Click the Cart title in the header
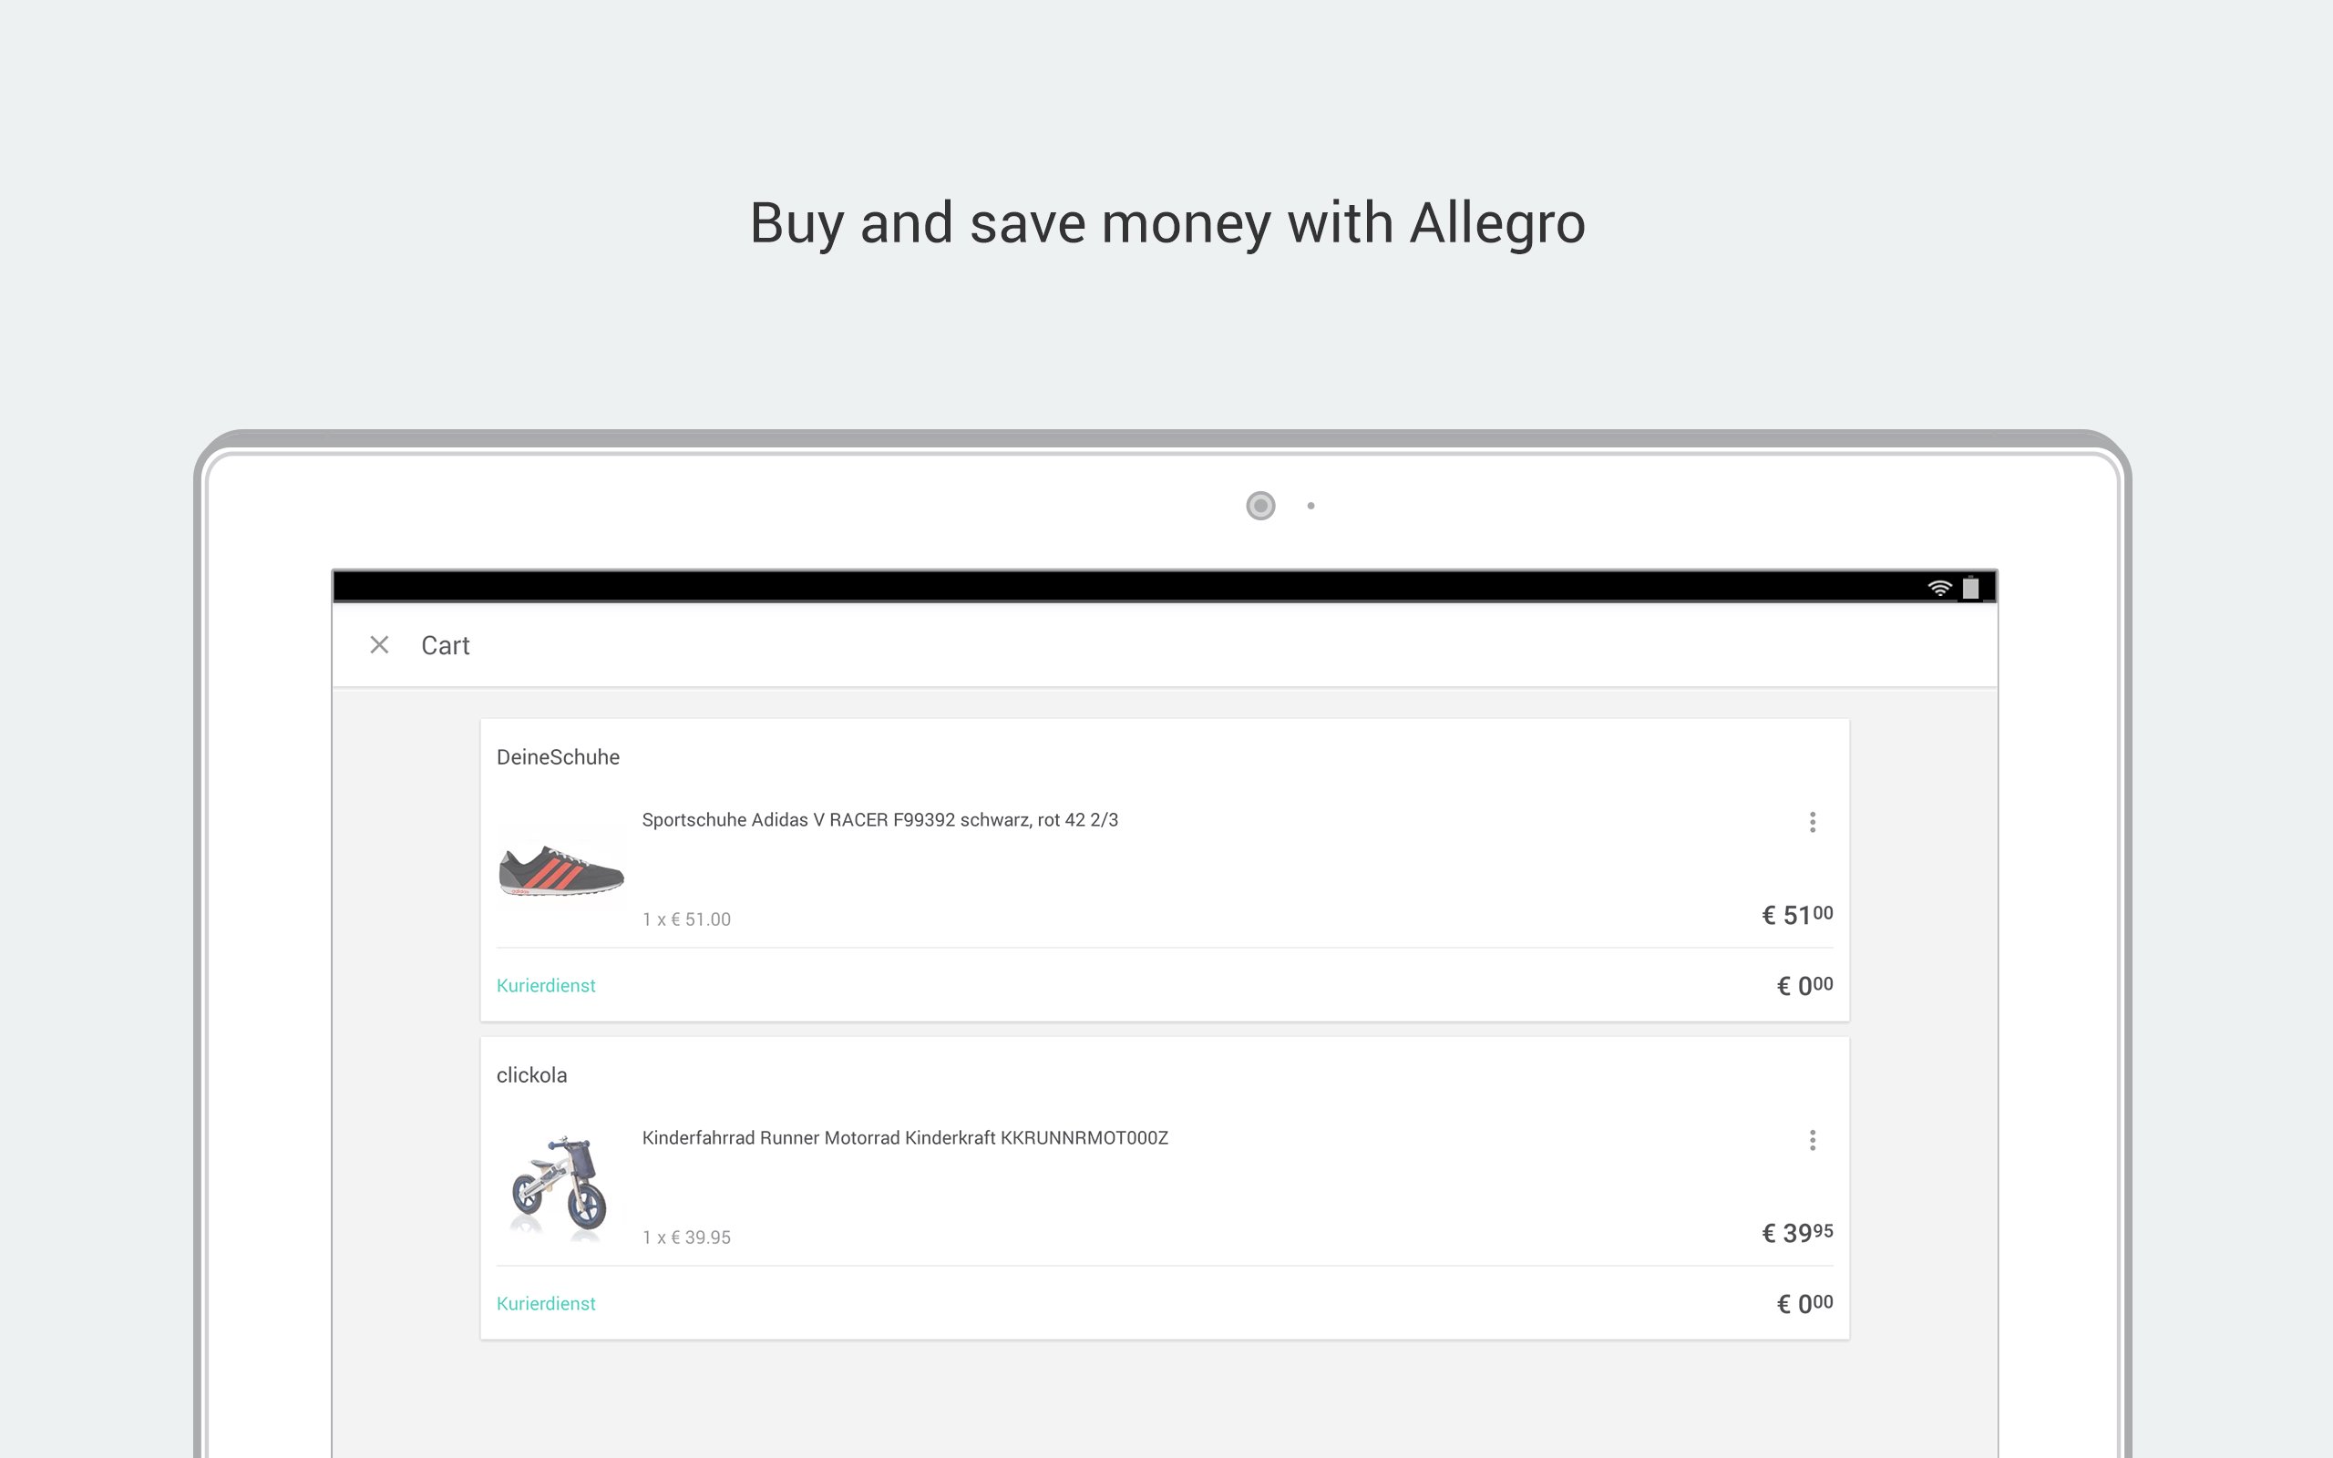 (445, 645)
